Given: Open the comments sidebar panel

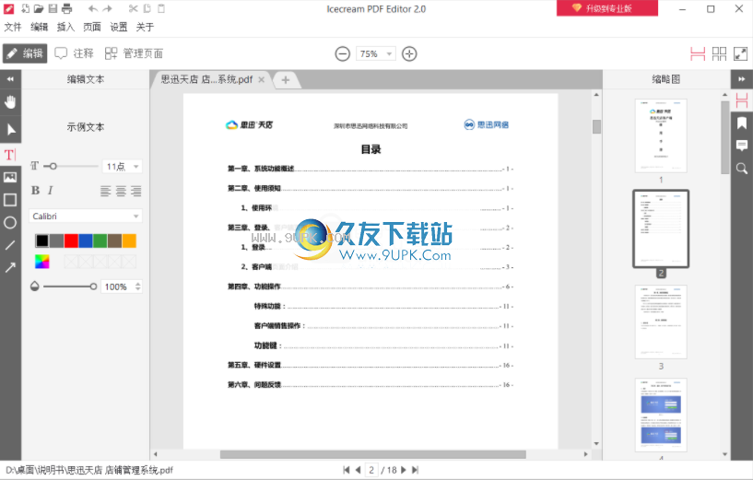Looking at the screenshot, I should click(742, 146).
